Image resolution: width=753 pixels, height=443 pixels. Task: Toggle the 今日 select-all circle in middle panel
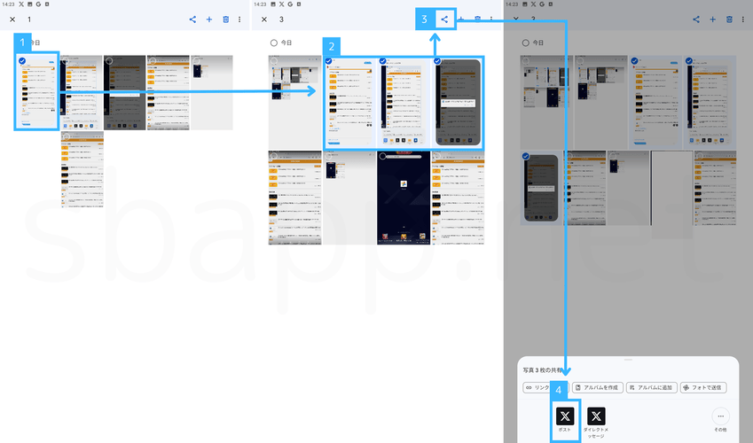click(273, 43)
